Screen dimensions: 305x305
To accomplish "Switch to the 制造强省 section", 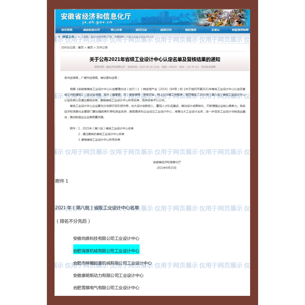I will (x=191, y=30).
